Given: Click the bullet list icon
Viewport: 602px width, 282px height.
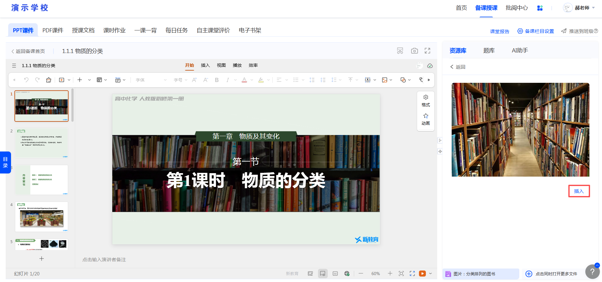Looking at the screenshot, I should [296, 80].
